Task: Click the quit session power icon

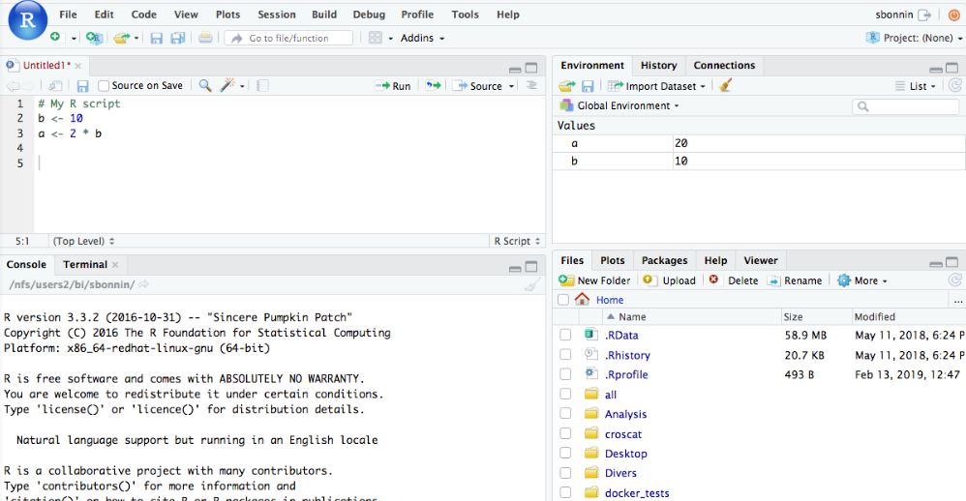Action: pos(953,15)
